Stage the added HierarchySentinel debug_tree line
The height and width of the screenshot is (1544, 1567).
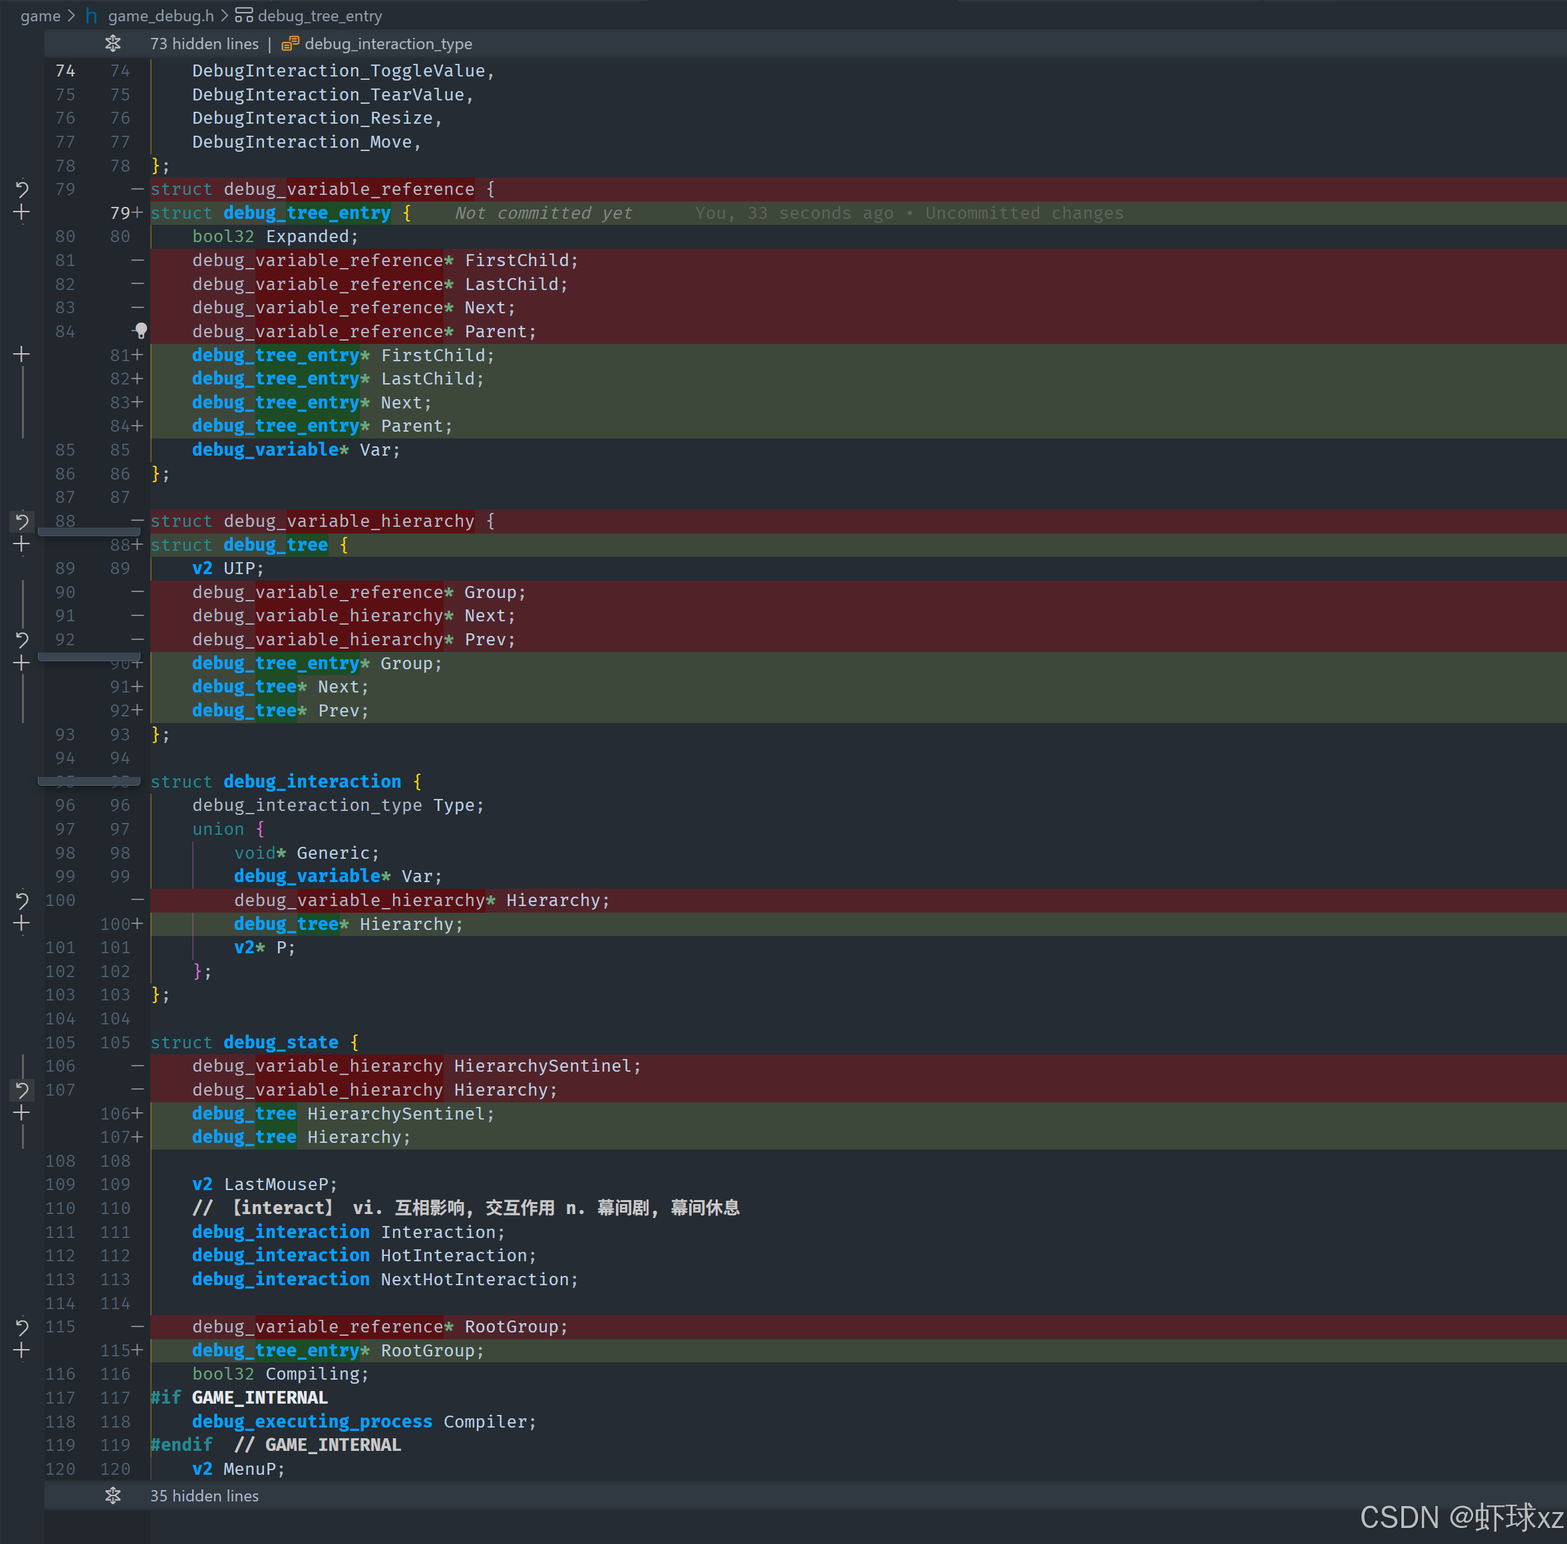(x=22, y=1114)
